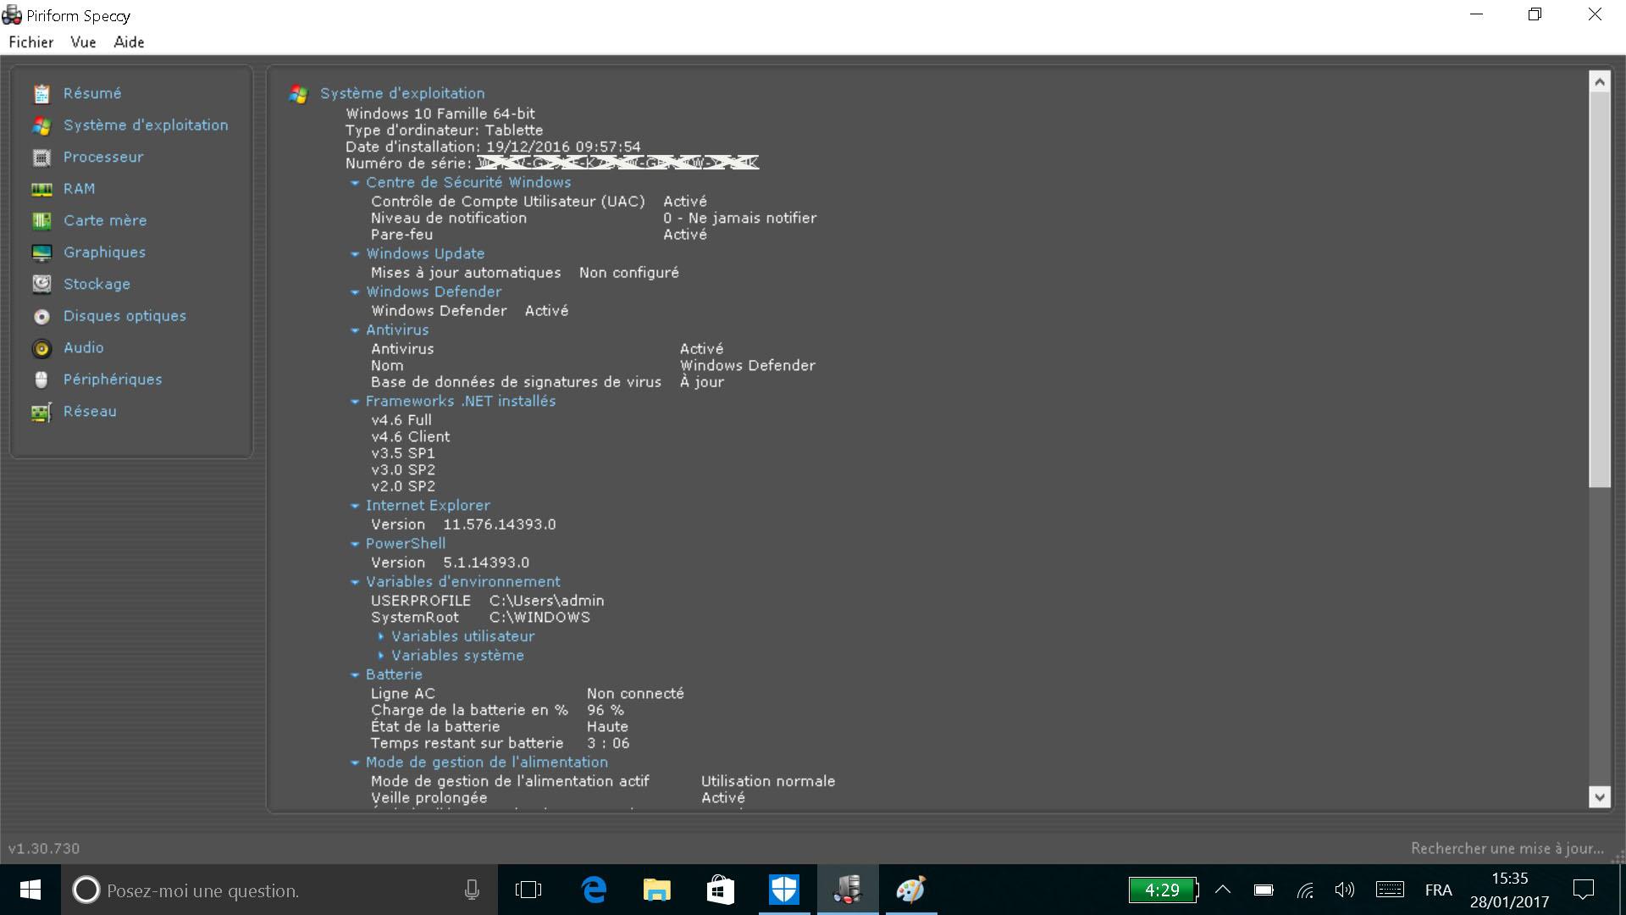Click the scrollbar down arrow
Screen dimensions: 1626x915
(x=1599, y=796)
